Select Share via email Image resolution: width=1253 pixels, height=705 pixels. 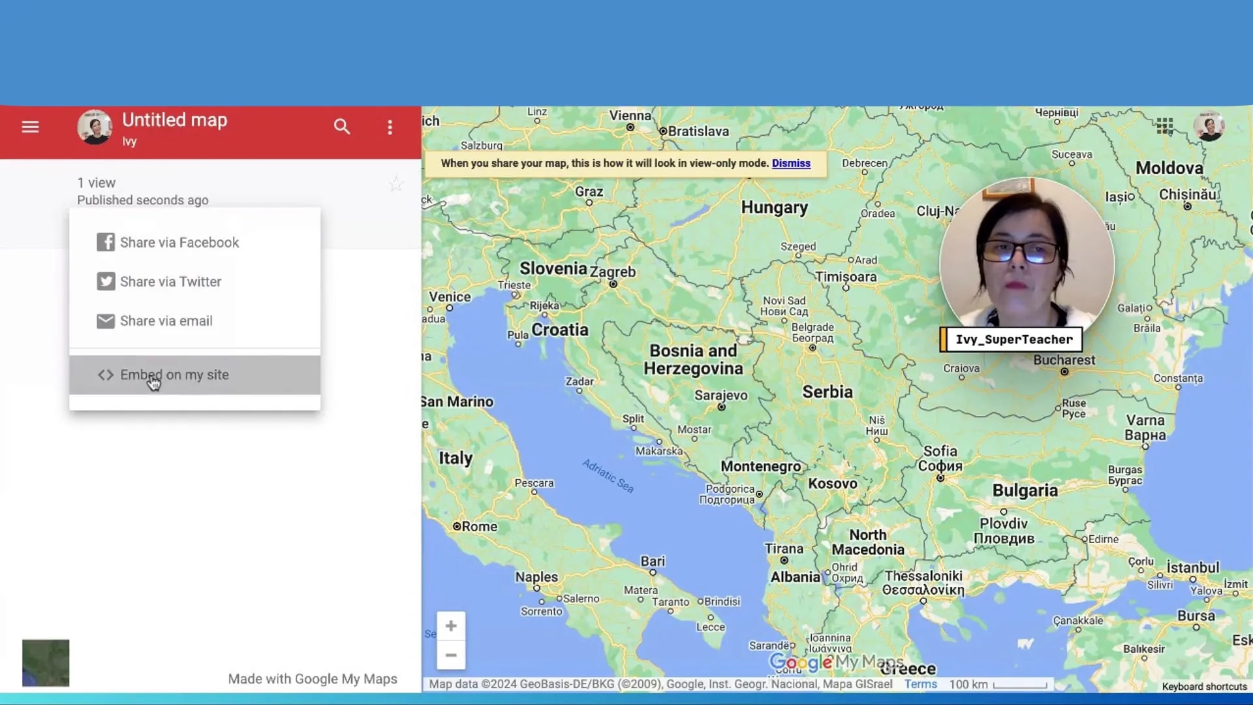pos(166,321)
